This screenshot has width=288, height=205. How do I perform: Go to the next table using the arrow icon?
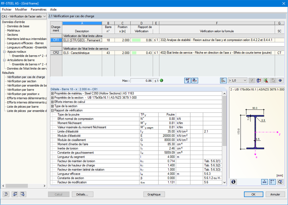[23, 194]
